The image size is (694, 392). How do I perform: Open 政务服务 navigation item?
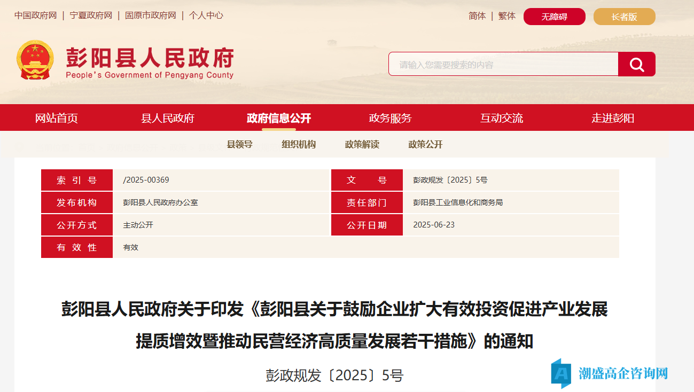click(x=391, y=118)
